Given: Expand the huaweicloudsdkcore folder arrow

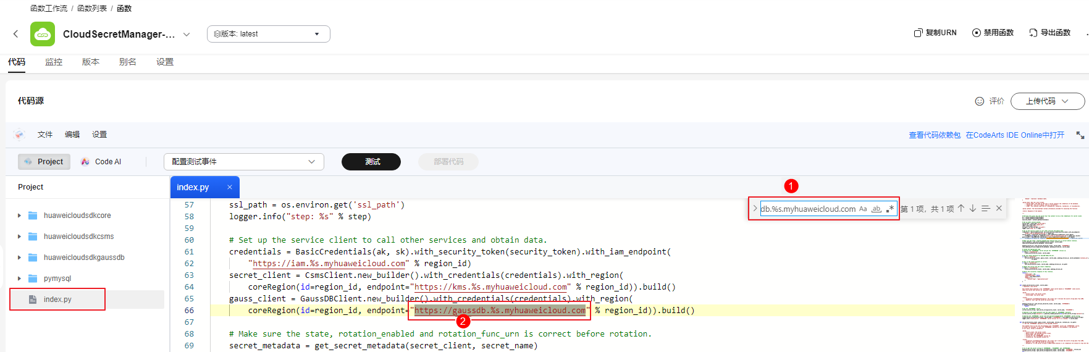Looking at the screenshot, I should pos(19,216).
